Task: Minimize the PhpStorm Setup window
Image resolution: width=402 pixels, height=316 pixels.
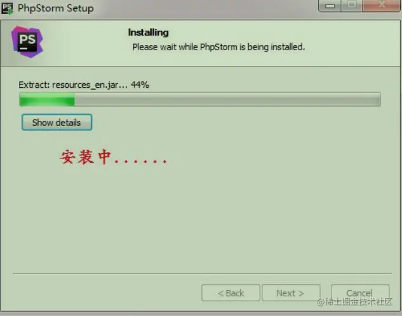Action: tap(330, 5)
